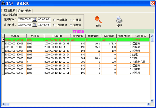Viewport: 156px width, 108px height.
Task: Click the binoculars icon in title bar
Action: point(3,3)
